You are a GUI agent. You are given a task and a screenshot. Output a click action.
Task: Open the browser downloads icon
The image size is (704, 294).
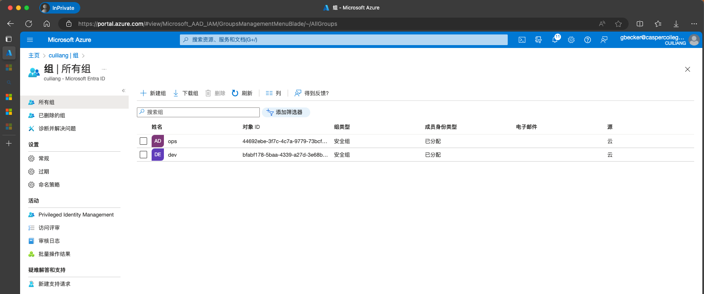coord(676,24)
